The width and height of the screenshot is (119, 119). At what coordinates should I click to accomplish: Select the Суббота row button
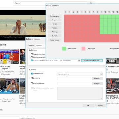(x=55, y=36)
